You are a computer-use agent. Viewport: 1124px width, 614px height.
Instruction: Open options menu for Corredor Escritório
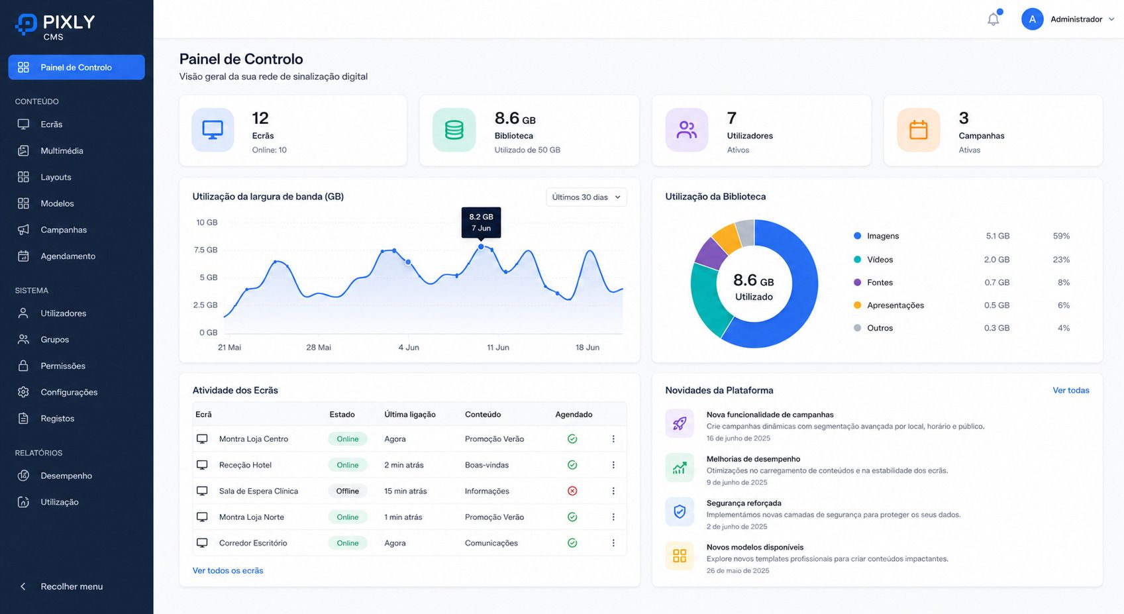(x=613, y=543)
